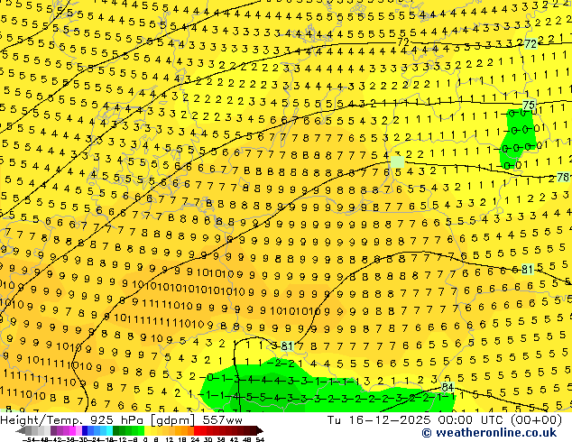Click the highlighted 75 contour label
Viewport: 572px width, 442px height.
coord(529,105)
